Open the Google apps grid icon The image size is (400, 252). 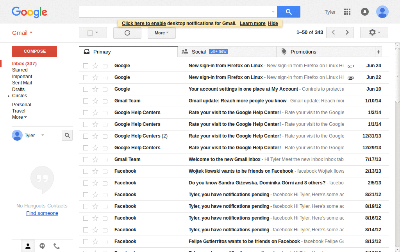pos(347,12)
